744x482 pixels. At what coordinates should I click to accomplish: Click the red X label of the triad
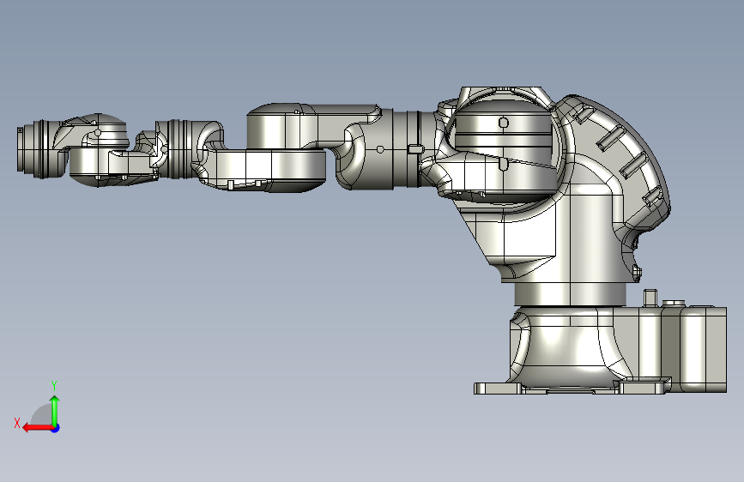(17, 423)
